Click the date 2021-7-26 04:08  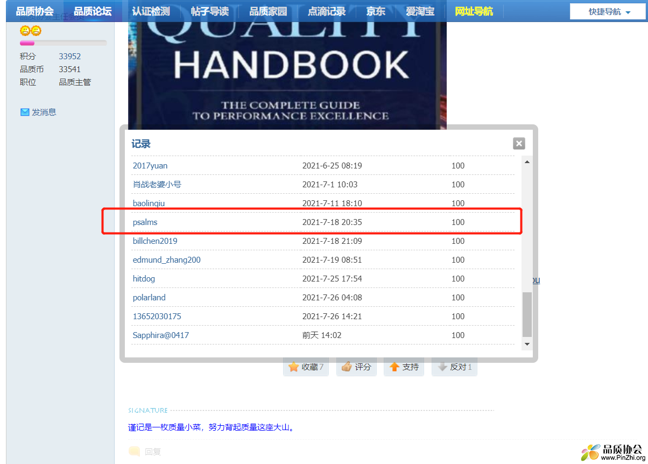coord(332,298)
